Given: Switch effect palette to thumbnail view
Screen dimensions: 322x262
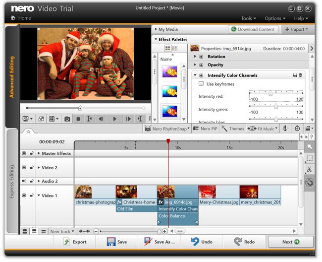Looking at the screenshot, I should click(168, 48).
